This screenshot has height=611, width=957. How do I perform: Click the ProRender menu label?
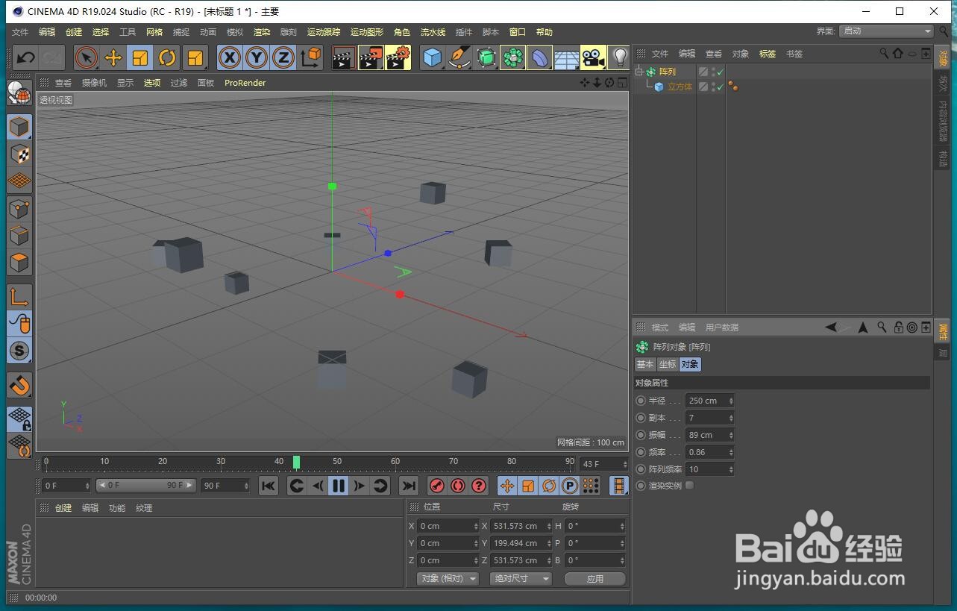click(245, 83)
